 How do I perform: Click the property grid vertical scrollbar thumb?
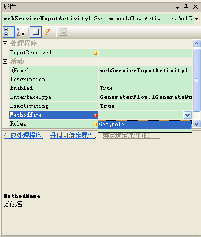(x=196, y=80)
